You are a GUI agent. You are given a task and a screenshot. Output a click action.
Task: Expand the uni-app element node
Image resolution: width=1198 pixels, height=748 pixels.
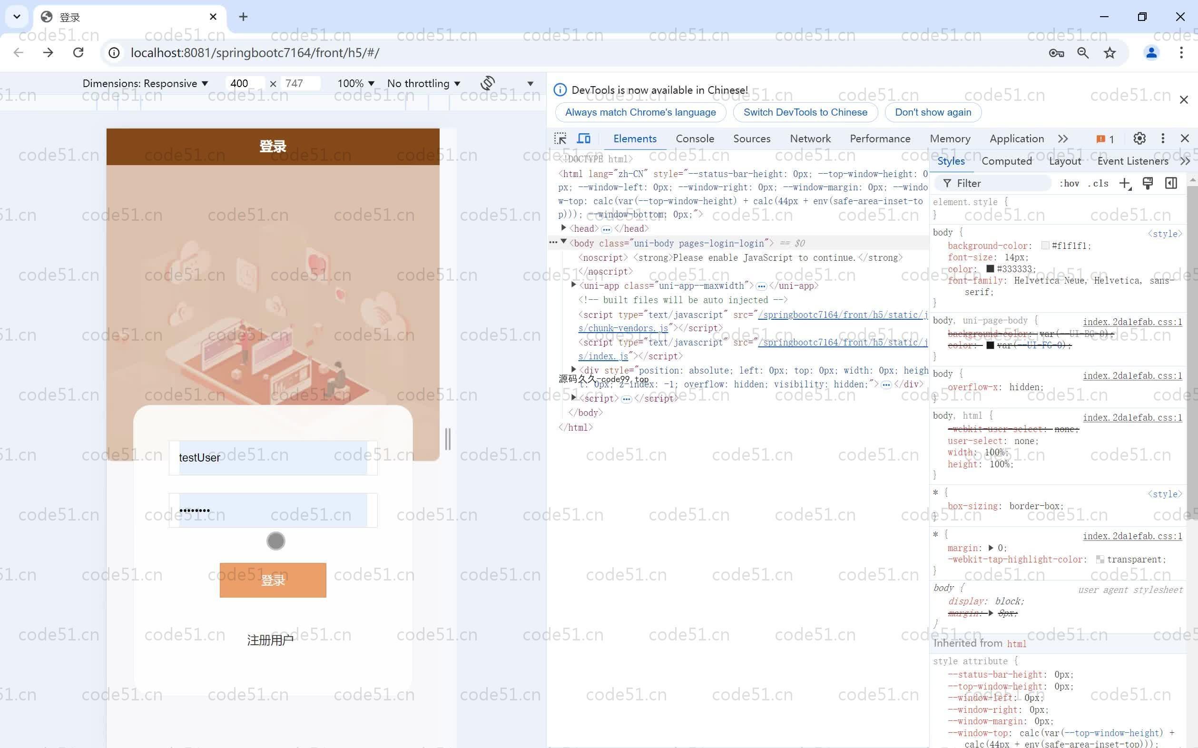click(x=573, y=285)
